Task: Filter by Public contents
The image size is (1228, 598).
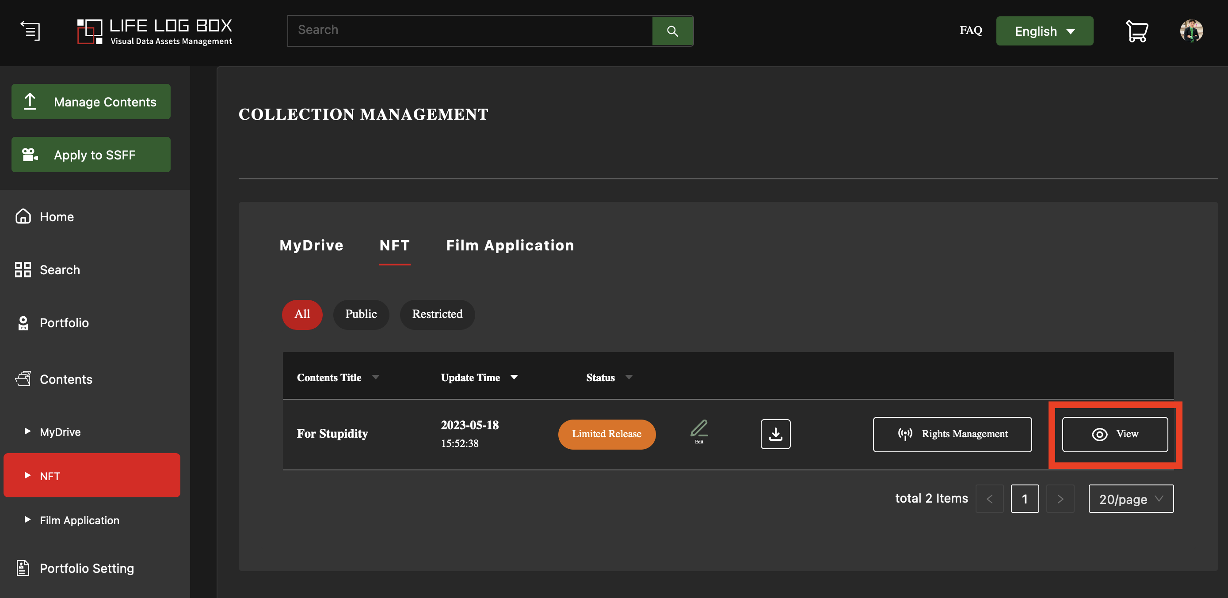Action: pos(361,314)
